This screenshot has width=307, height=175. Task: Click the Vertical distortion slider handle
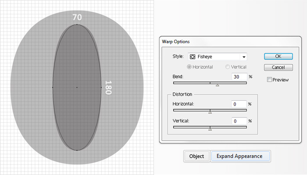210,129
